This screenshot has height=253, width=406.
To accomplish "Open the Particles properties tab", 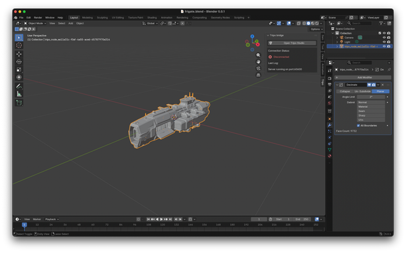I will 330,131.
